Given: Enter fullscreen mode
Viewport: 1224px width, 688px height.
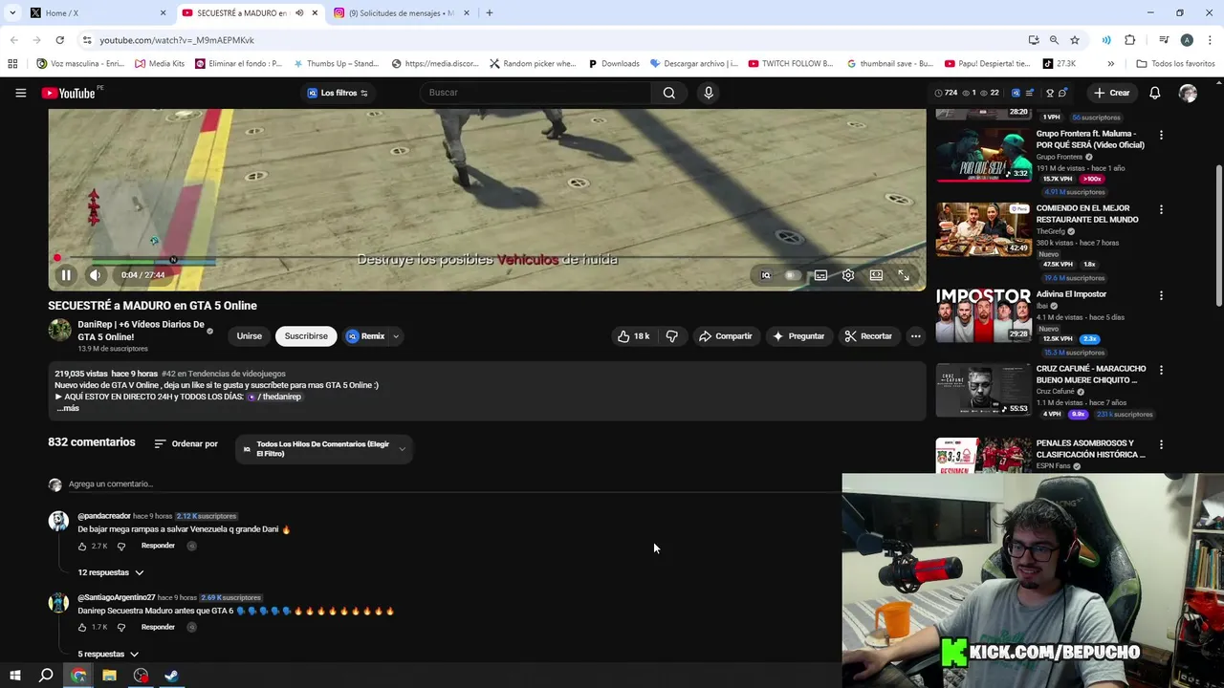Looking at the screenshot, I should point(904,275).
